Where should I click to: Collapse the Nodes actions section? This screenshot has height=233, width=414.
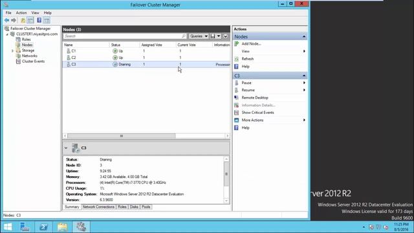(304, 37)
